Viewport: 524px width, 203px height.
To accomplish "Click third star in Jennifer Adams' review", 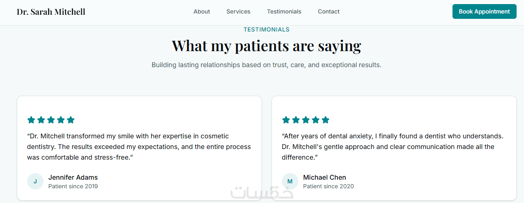I will 51,120.
